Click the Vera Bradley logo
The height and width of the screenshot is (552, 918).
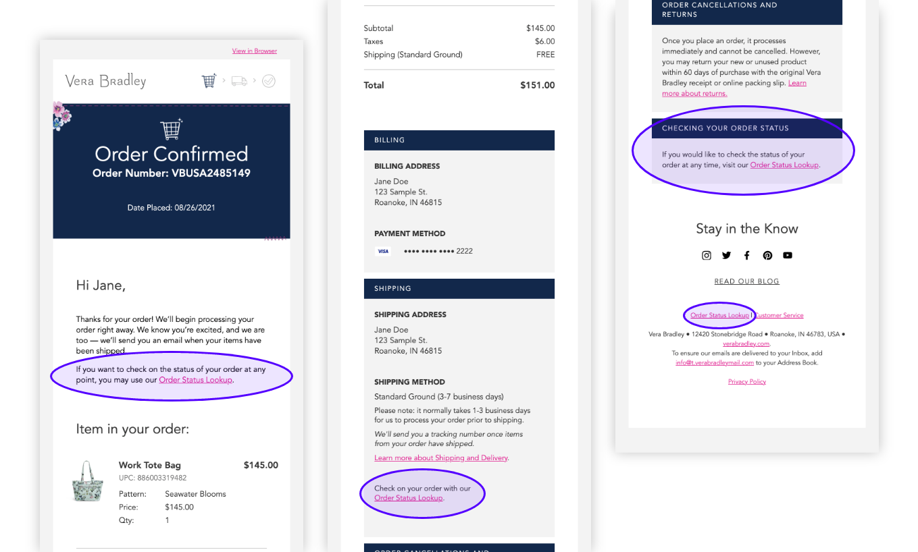[105, 81]
